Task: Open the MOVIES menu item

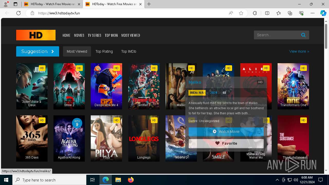Action: click(x=79, y=35)
